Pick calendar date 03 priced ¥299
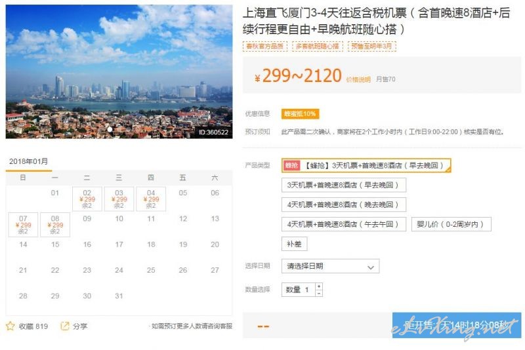The image size is (525, 350). 119,199
